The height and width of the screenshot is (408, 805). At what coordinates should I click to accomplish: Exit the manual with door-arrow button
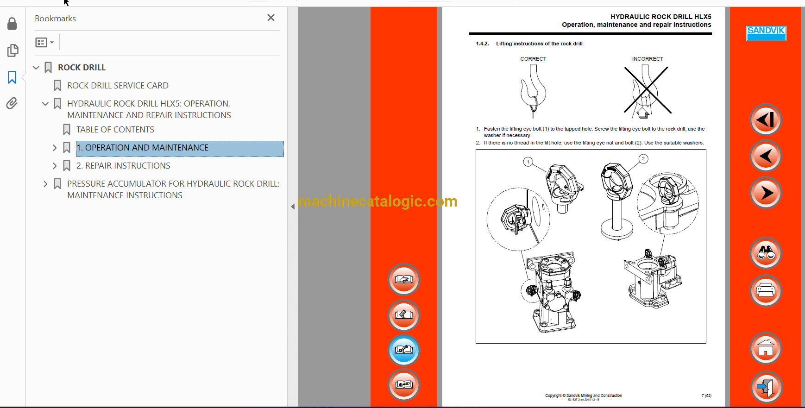point(766,387)
